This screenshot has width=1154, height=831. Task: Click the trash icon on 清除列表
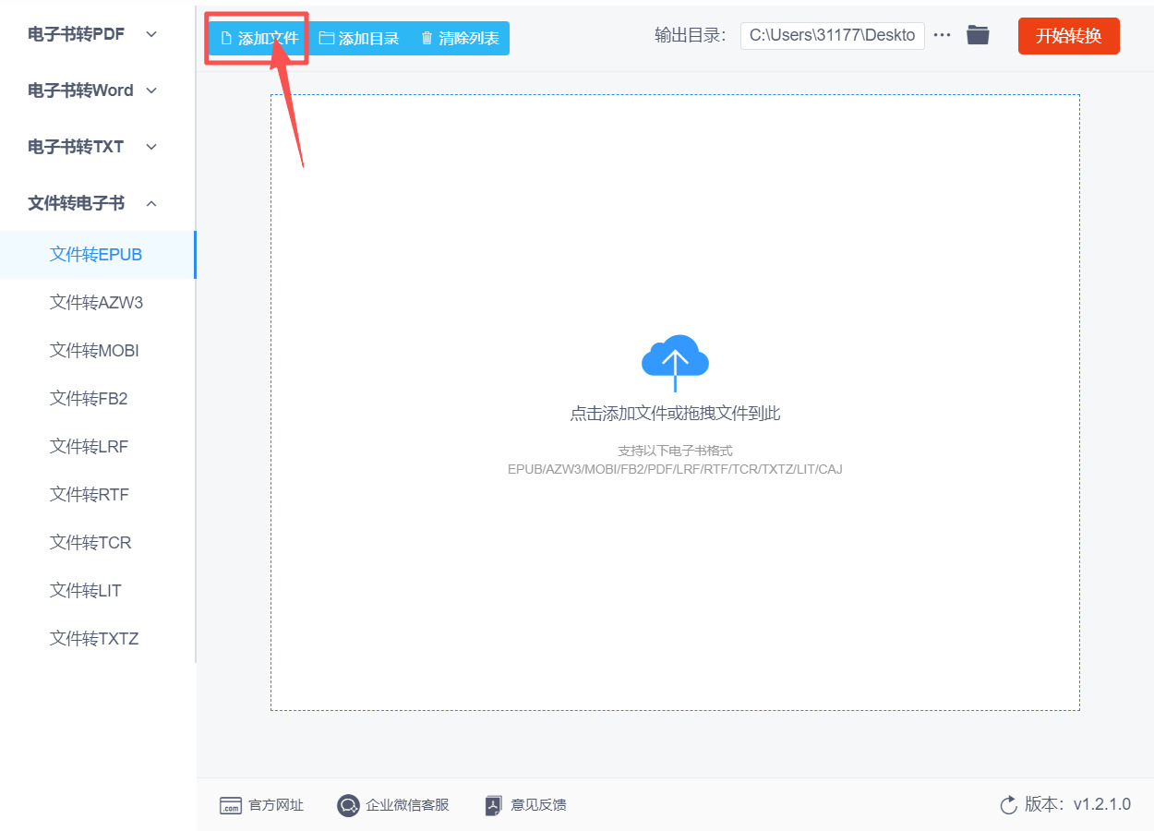[427, 39]
